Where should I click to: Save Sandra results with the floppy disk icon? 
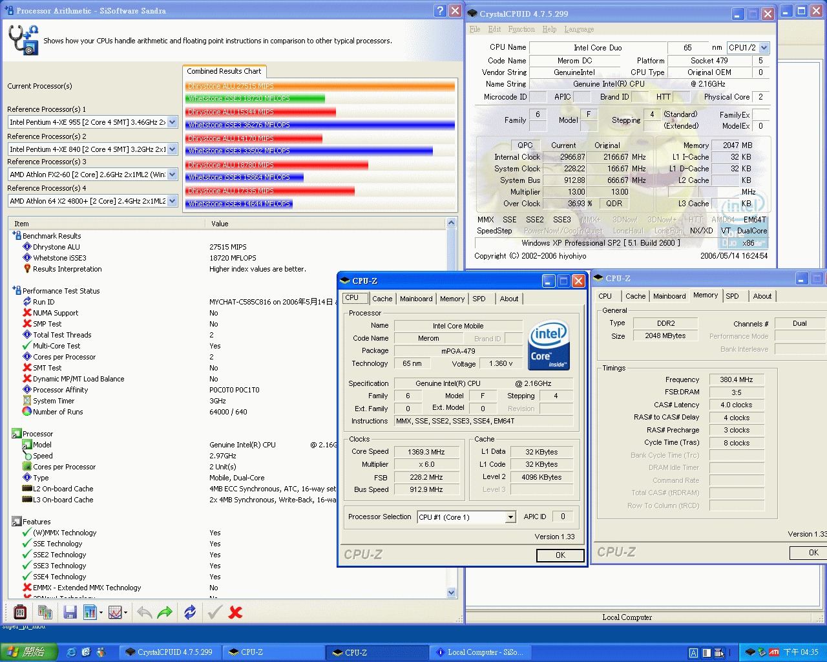tap(70, 612)
